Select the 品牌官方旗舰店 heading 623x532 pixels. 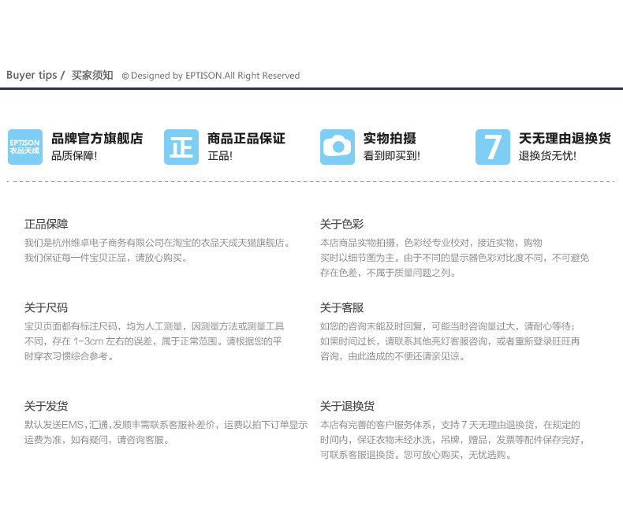[97, 139]
